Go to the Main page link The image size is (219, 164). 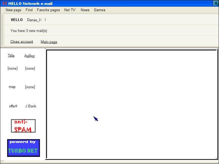(x=49, y=42)
